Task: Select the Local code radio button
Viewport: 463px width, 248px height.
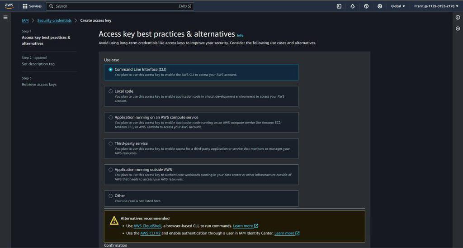Action: tap(110, 91)
